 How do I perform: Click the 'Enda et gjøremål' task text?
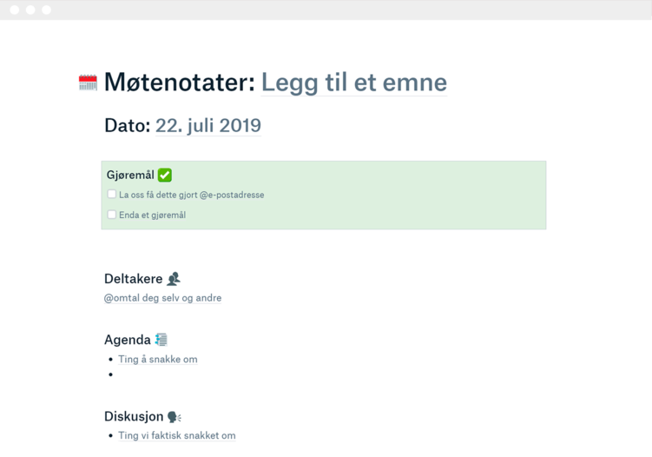click(x=153, y=215)
